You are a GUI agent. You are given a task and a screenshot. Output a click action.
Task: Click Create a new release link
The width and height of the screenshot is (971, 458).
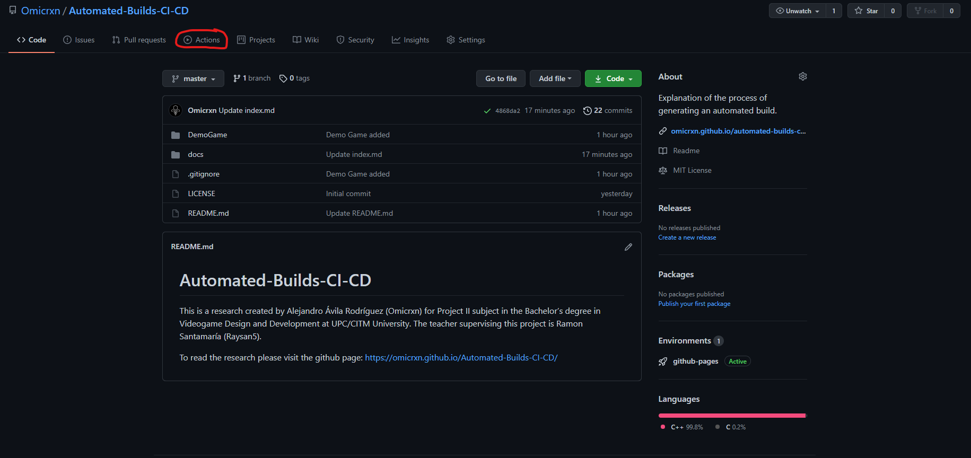(x=687, y=237)
